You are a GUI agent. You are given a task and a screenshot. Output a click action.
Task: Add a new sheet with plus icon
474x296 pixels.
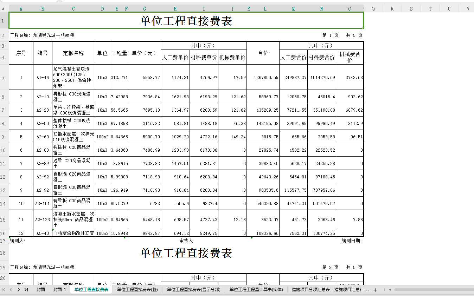[x=375, y=290]
